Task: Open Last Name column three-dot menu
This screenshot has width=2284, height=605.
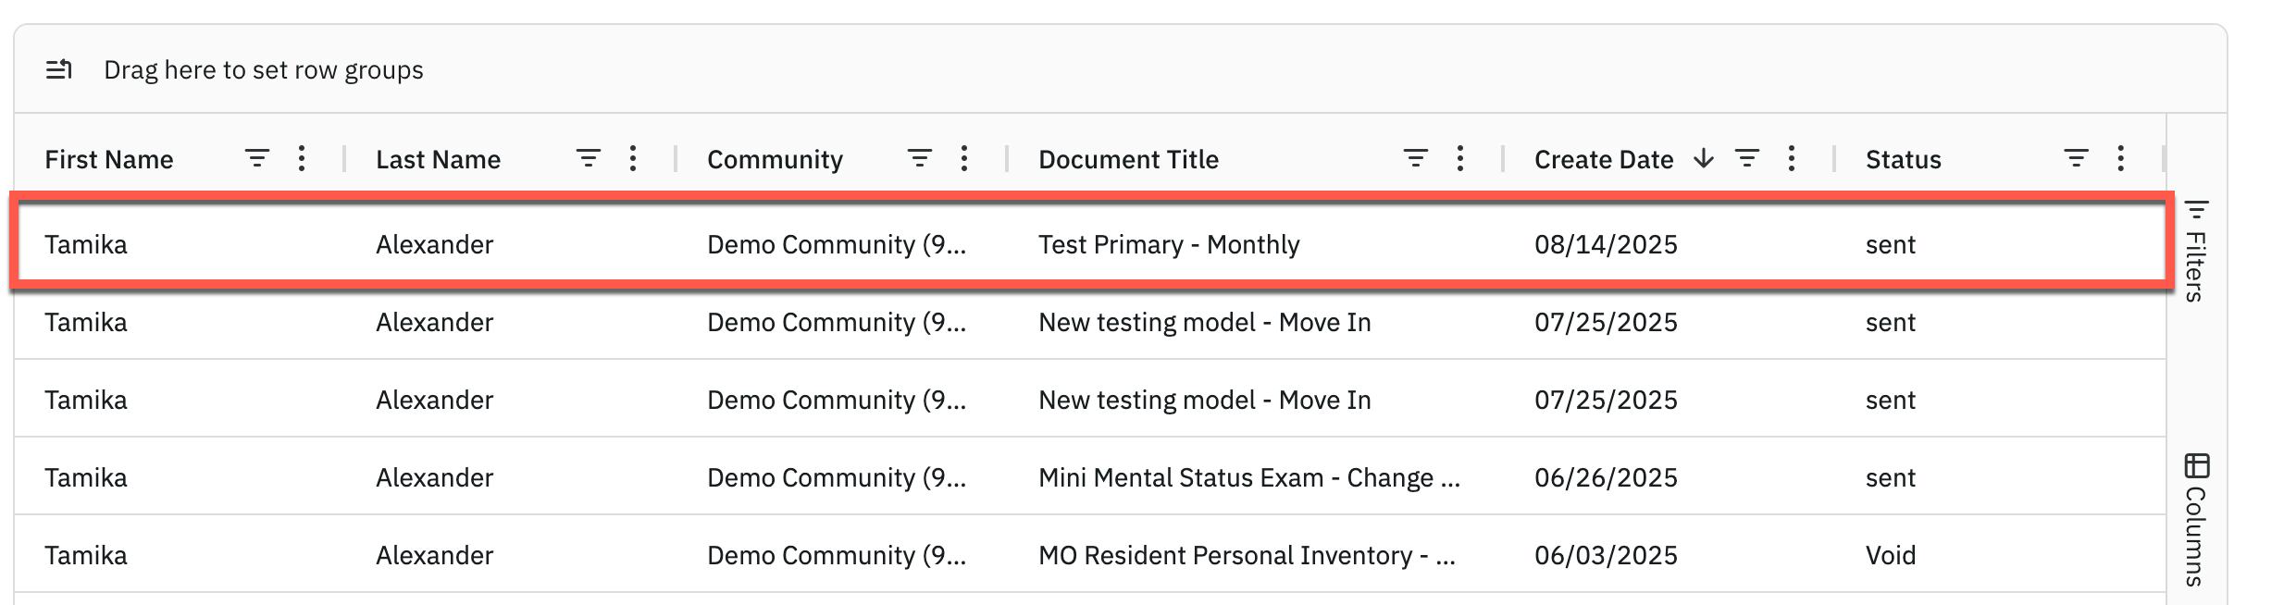Action: pos(633,159)
